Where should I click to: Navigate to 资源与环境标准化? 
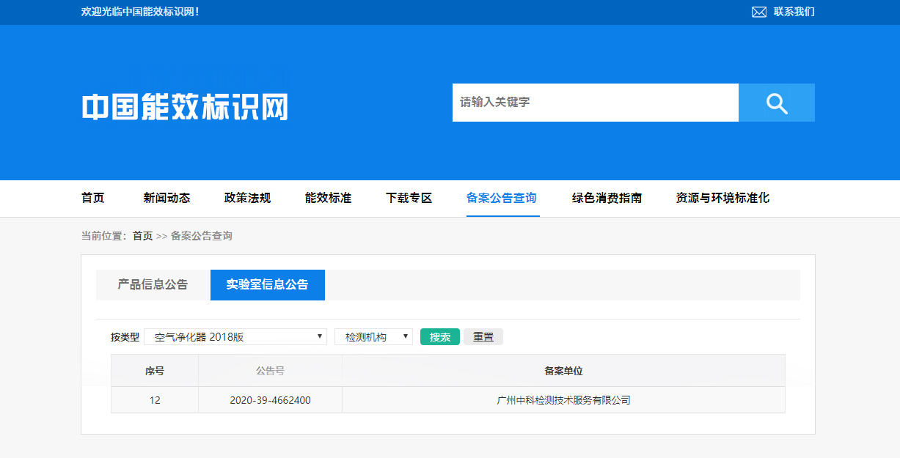coord(721,198)
